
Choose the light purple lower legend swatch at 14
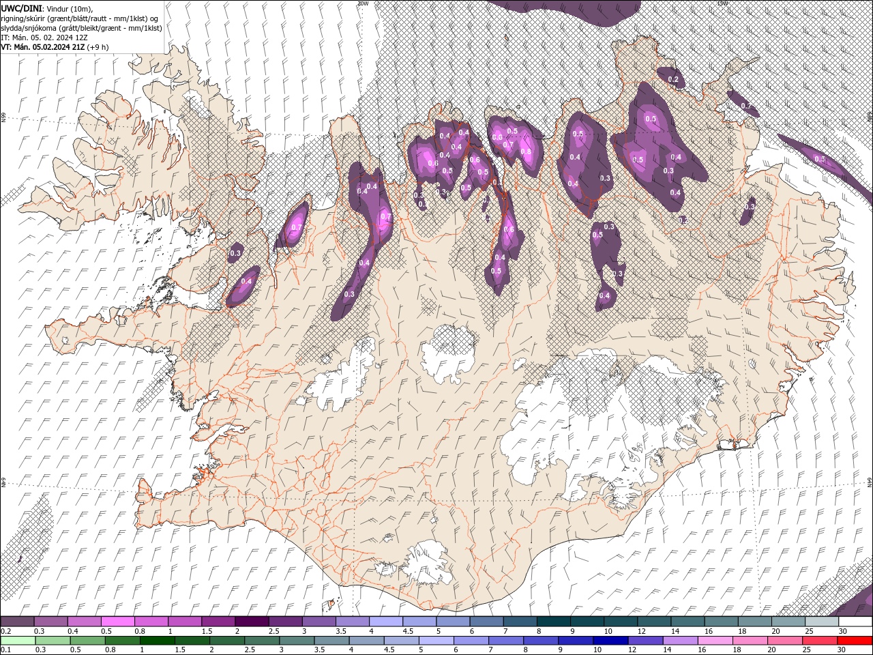(679, 641)
